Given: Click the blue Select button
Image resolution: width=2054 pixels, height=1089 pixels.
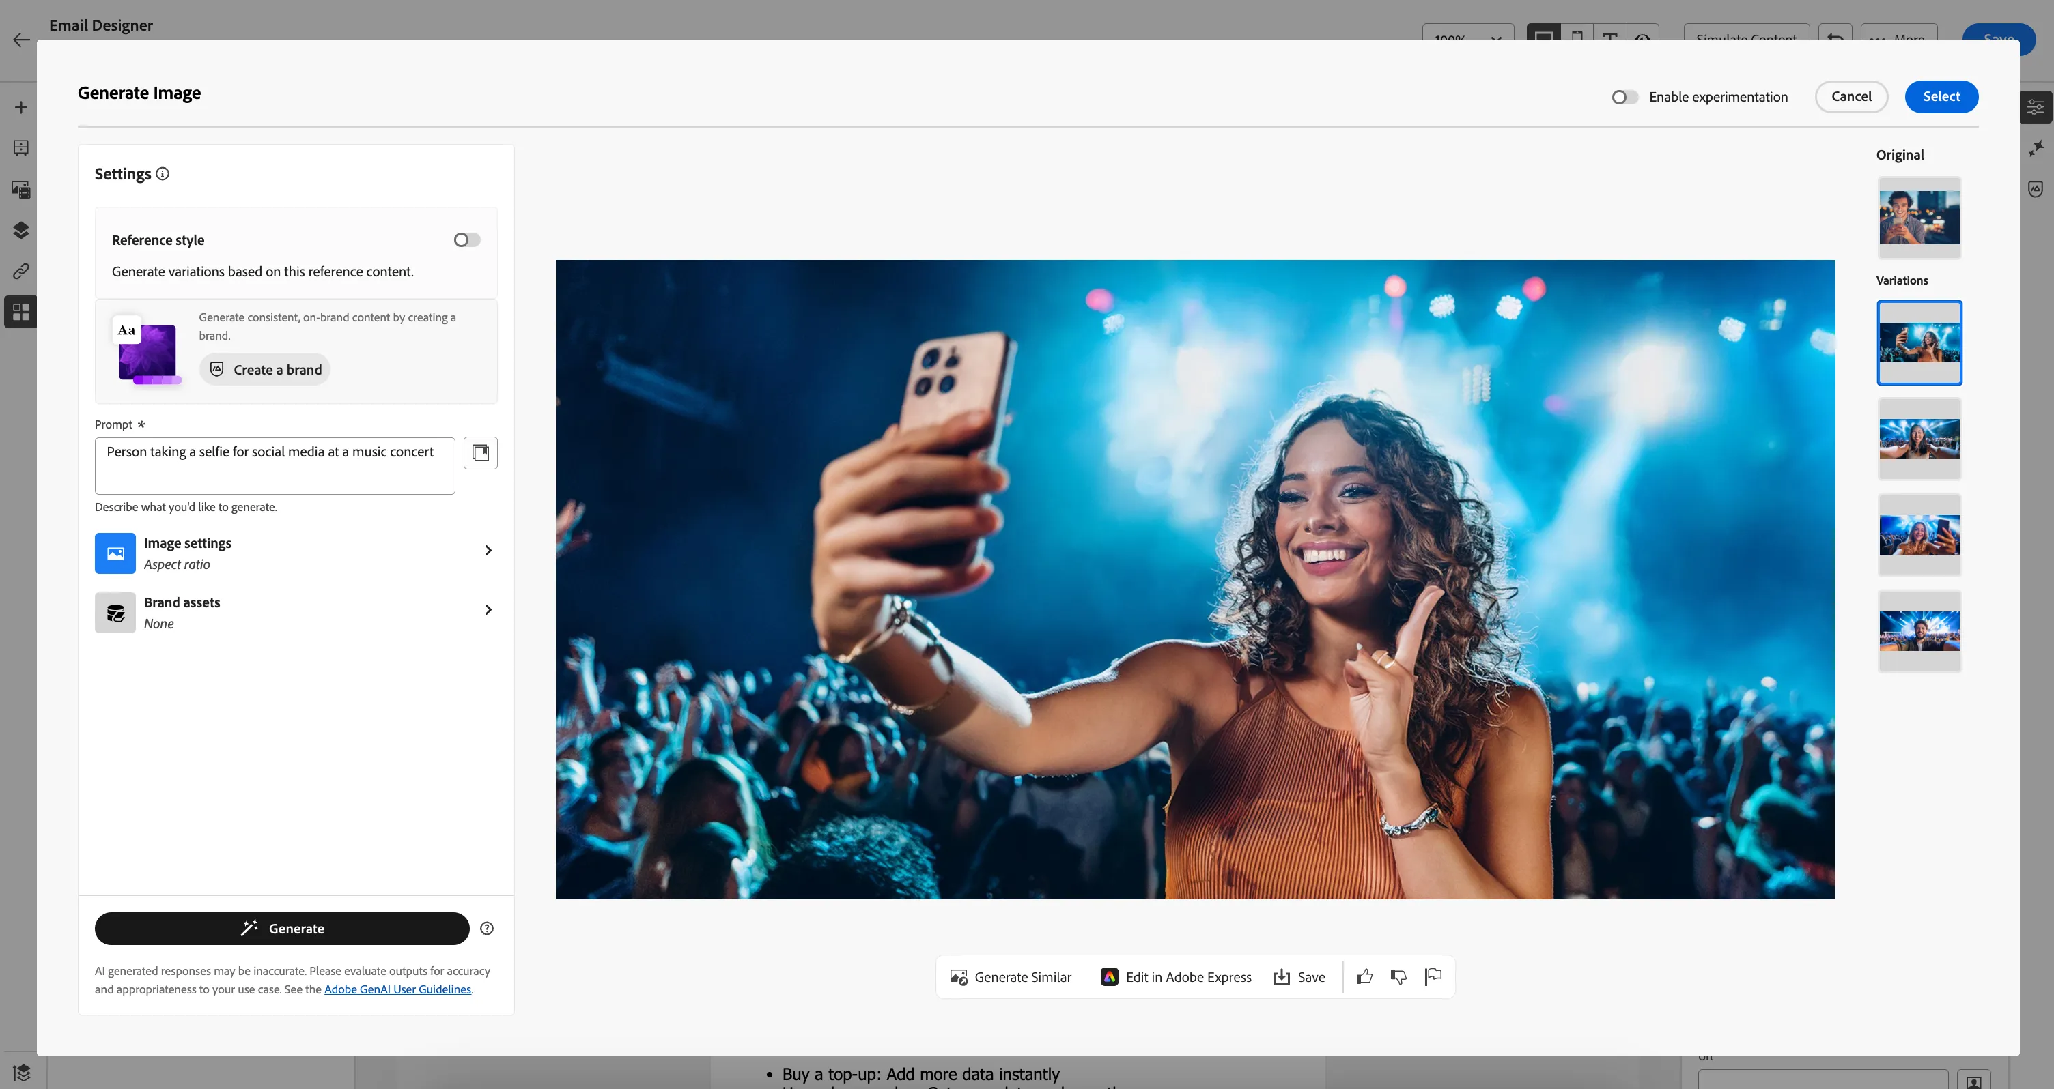Looking at the screenshot, I should pos(1941,96).
